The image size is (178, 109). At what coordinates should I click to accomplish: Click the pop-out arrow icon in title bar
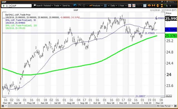coord(162,2)
